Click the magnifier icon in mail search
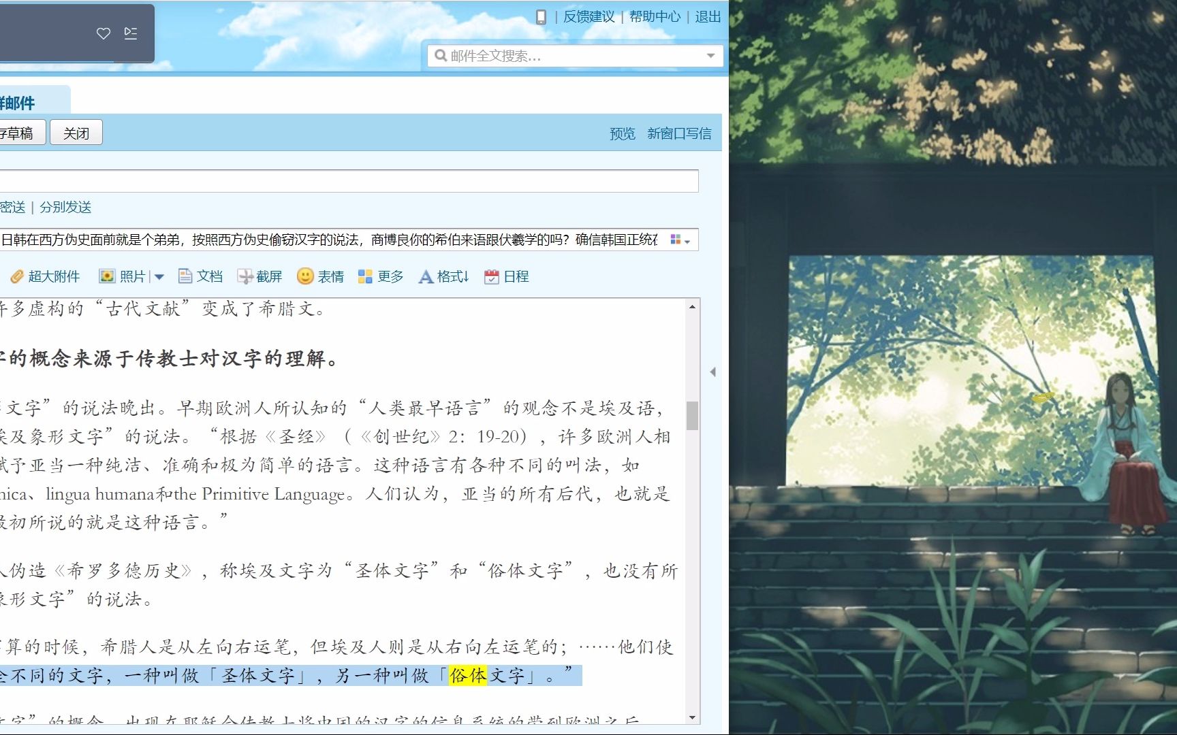Image resolution: width=1177 pixels, height=735 pixels. (x=441, y=56)
